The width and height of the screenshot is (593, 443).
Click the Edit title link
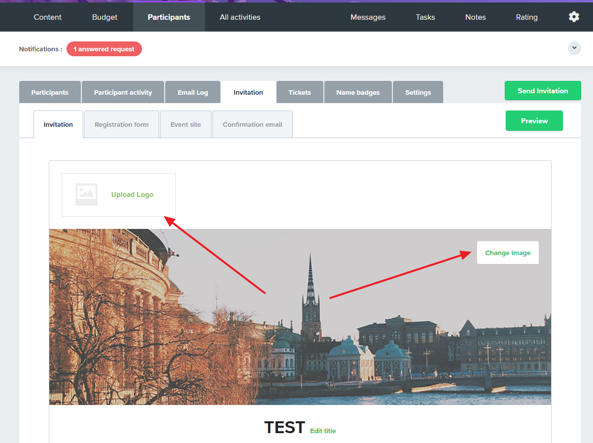pos(323,431)
